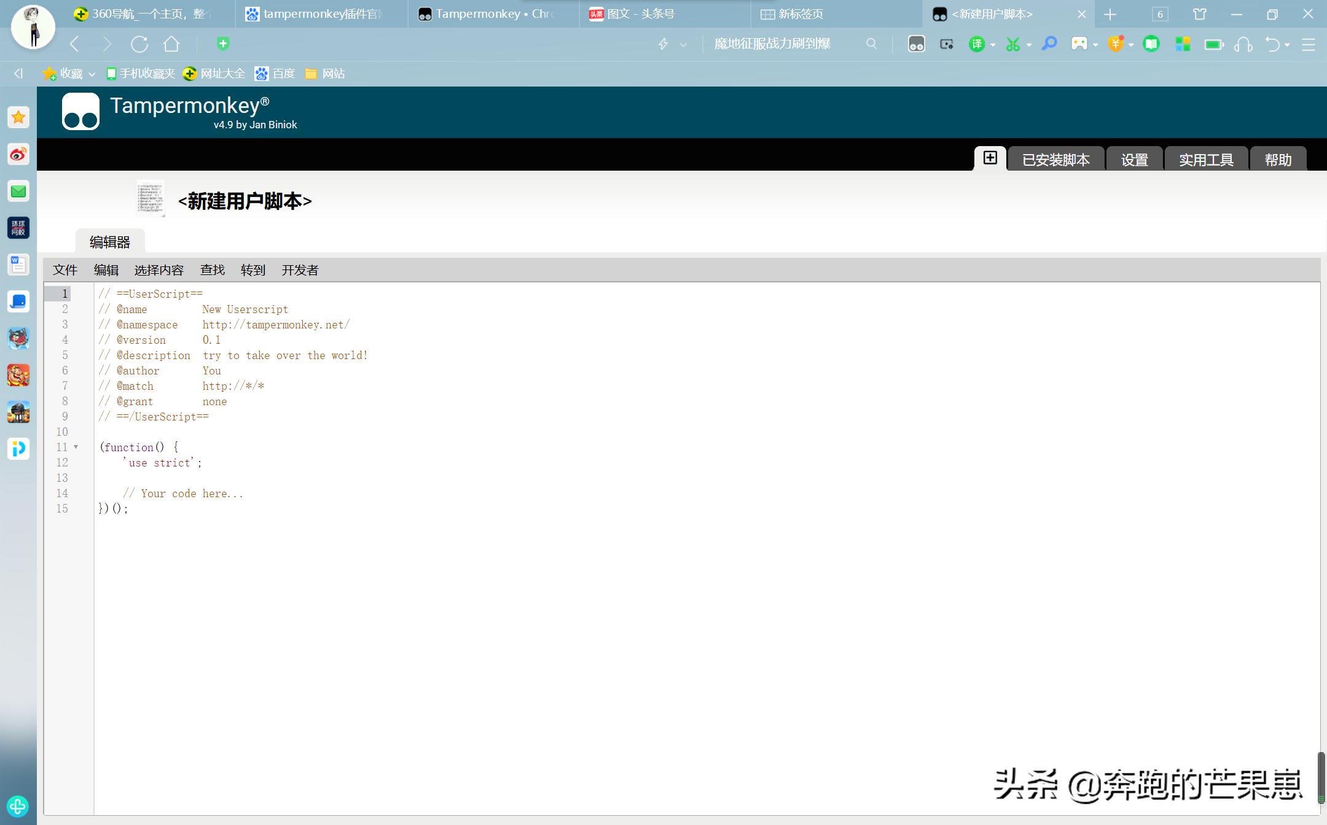
Task: Click the green translate icon
Action: (x=977, y=44)
